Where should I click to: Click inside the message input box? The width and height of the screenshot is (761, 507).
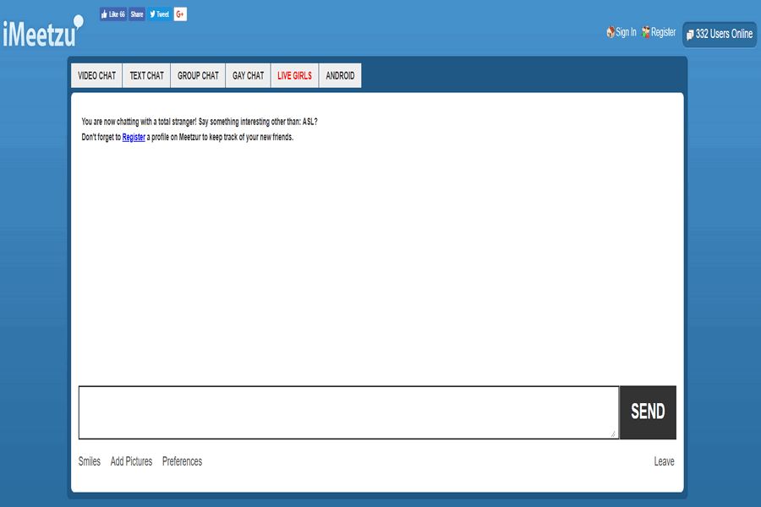(x=347, y=412)
